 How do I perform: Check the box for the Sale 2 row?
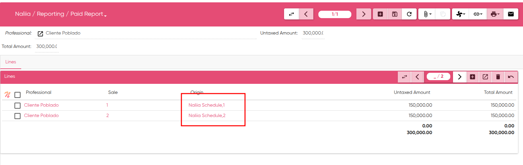pos(18,116)
